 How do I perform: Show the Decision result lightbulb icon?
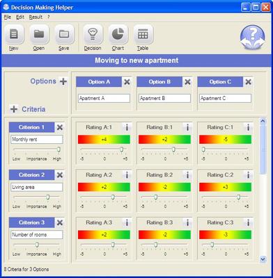point(93,34)
